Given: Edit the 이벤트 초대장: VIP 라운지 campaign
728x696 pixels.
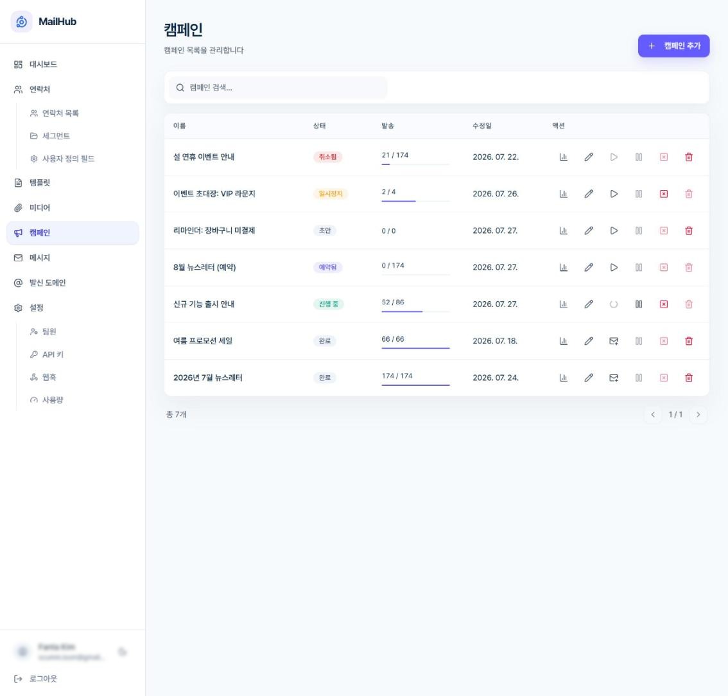Looking at the screenshot, I should tap(588, 194).
